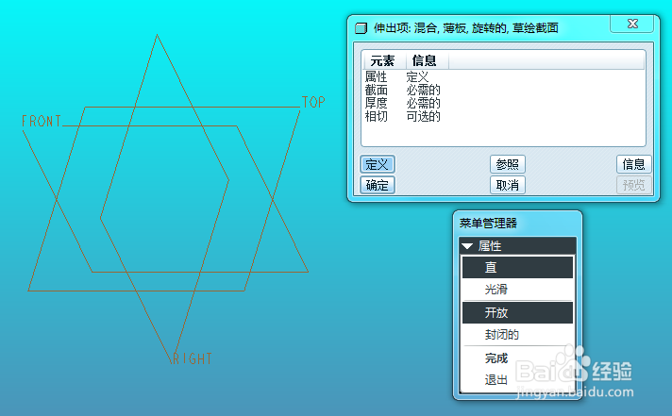Viewport: 672px width, 416px height.
Task: Select the 相切 row in element list
Action: click(503, 116)
